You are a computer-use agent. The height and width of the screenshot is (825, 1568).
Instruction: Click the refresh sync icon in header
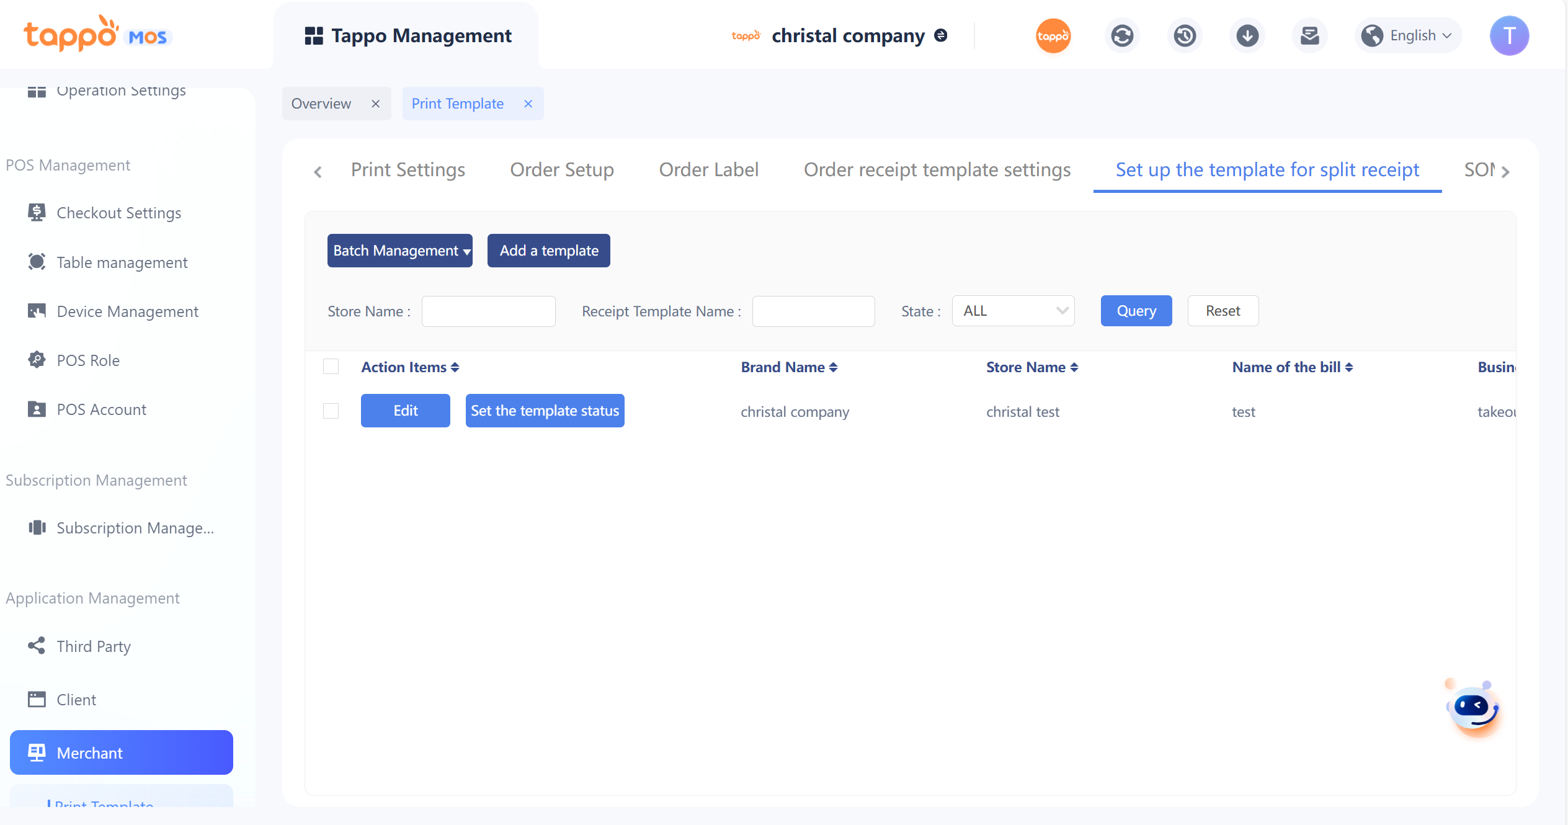[x=1121, y=36]
